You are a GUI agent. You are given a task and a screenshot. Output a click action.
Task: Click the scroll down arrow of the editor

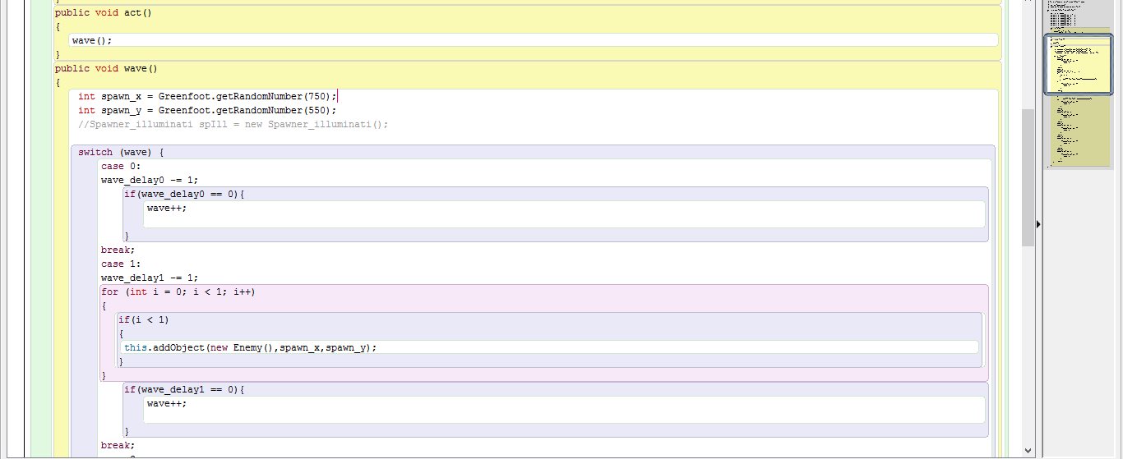click(x=1028, y=450)
